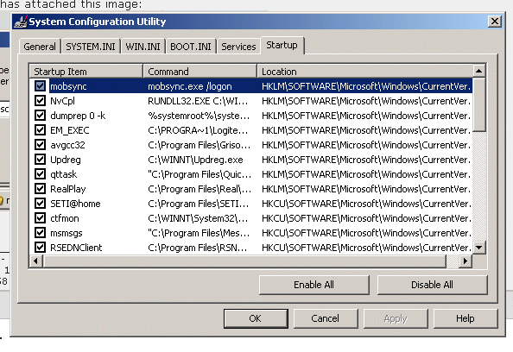
Task: Go to the Services tab
Action: (x=238, y=47)
